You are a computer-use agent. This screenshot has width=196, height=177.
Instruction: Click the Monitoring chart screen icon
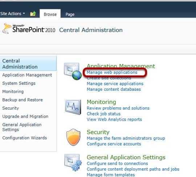(73, 107)
